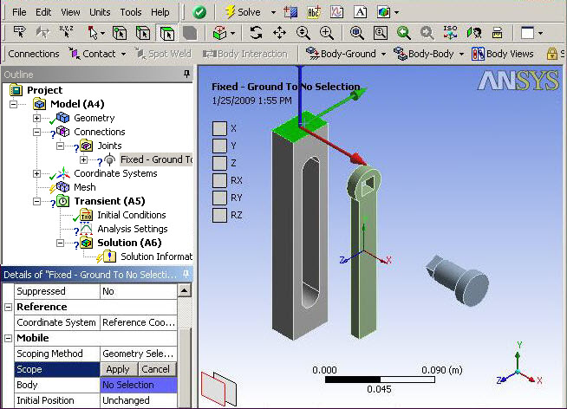This screenshot has width=567, height=409.
Task: Open the Edit menu
Action: tap(43, 12)
